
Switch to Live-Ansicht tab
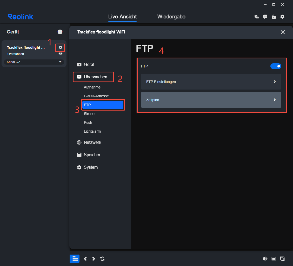pos(122,17)
